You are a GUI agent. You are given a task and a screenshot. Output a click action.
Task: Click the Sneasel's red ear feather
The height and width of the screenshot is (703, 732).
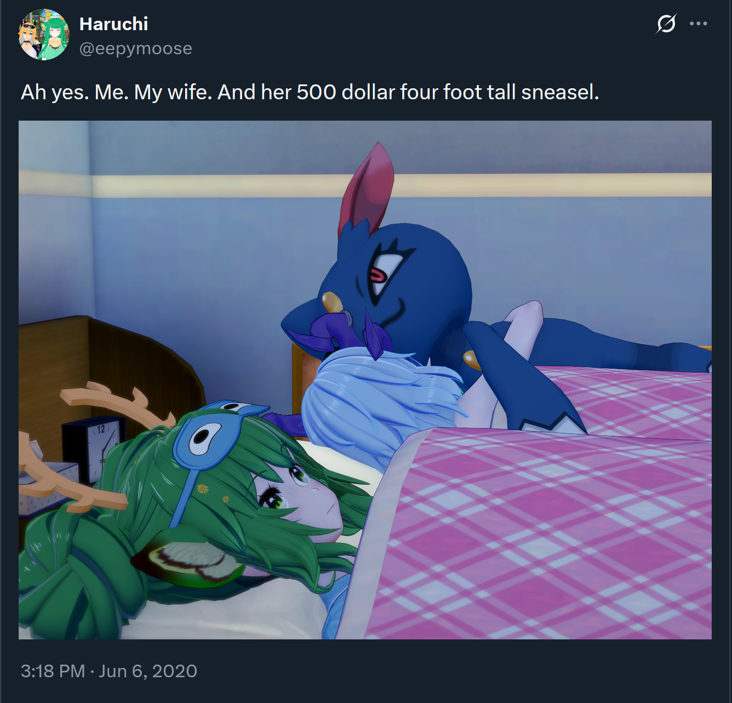368,186
